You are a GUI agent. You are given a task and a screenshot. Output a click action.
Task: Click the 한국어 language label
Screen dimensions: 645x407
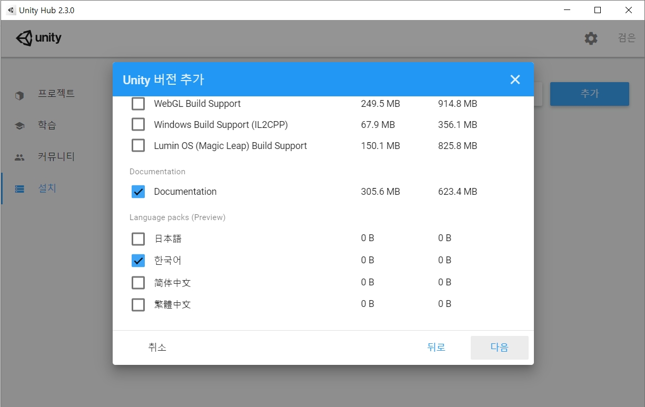tap(168, 261)
